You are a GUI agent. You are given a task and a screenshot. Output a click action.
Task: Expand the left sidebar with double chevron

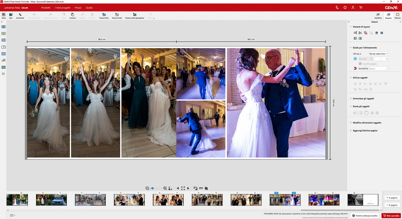3,74
